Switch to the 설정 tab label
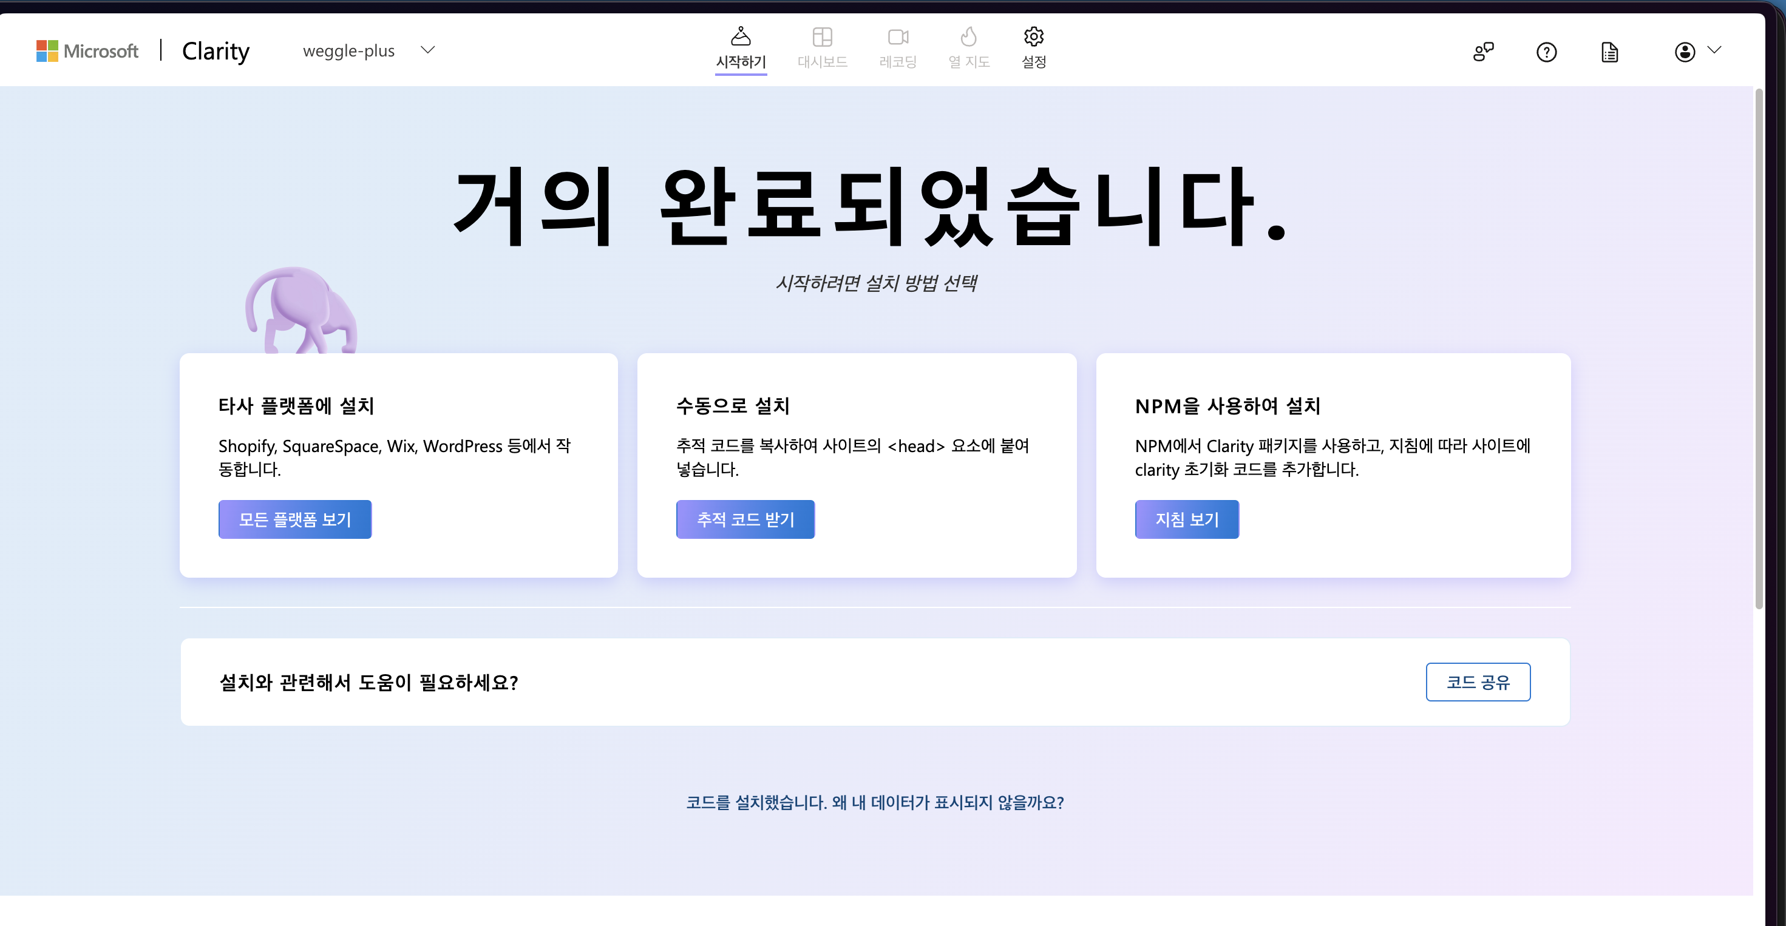Image resolution: width=1786 pixels, height=926 pixels. (x=1034, y=62)
